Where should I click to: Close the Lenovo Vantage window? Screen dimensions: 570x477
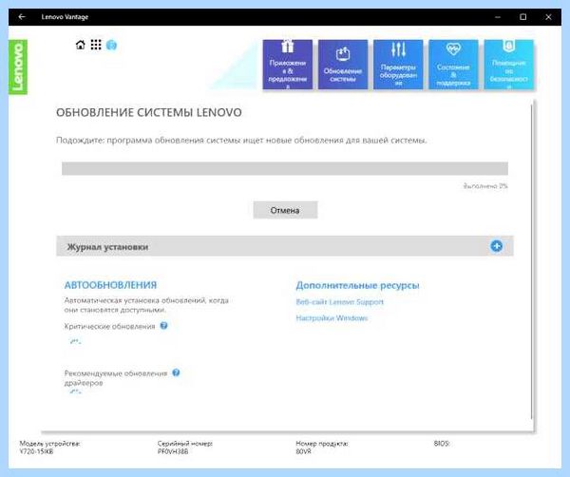[x=548, y=17]
